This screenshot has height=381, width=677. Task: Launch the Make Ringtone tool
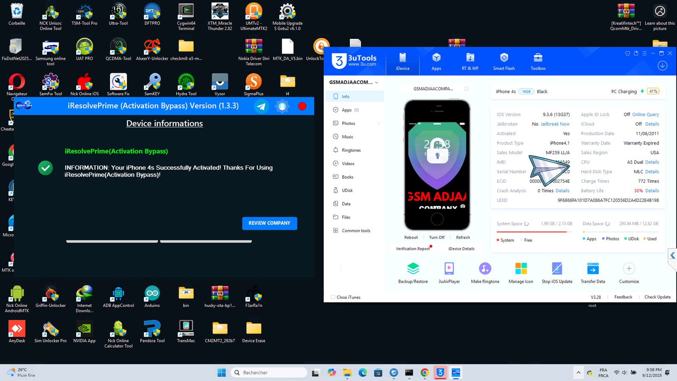(485, 269)
